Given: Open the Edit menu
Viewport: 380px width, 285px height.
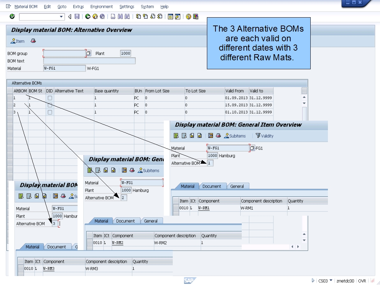Looking at the screenshot, I should click(x=47, y=6).
